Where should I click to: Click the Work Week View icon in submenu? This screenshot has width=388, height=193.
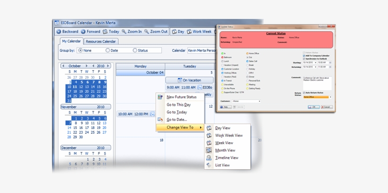(209, 136)
